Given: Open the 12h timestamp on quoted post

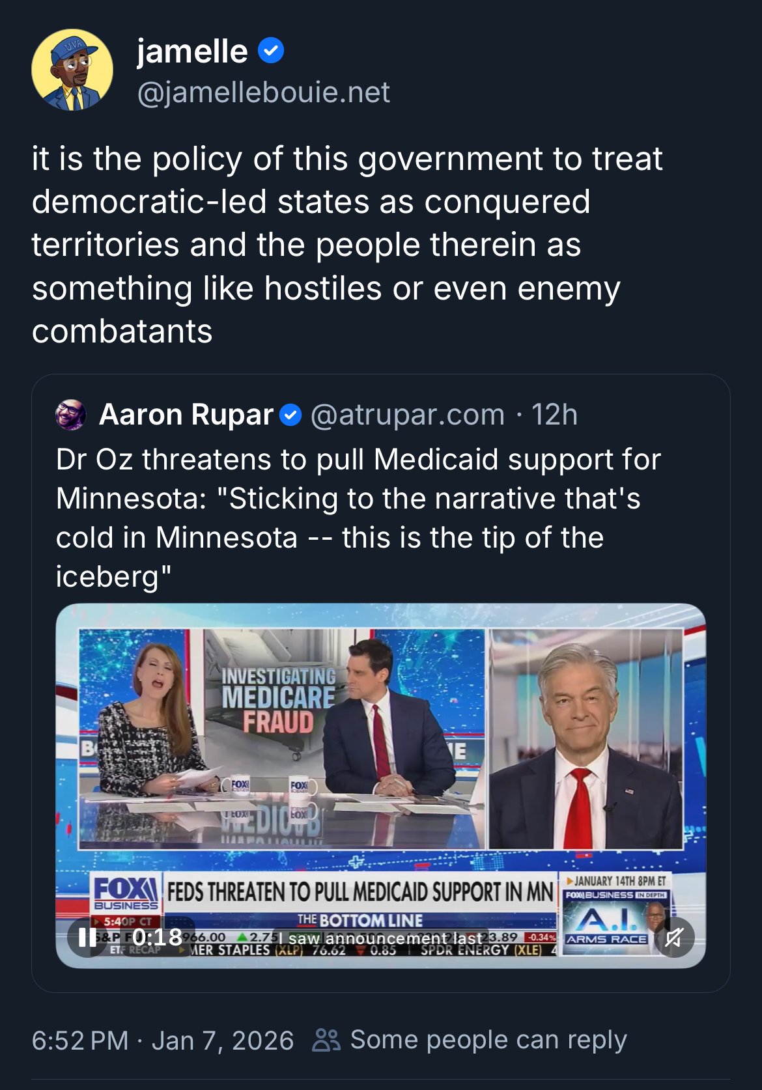Looking at the screenshot, I should pos(554,415).
